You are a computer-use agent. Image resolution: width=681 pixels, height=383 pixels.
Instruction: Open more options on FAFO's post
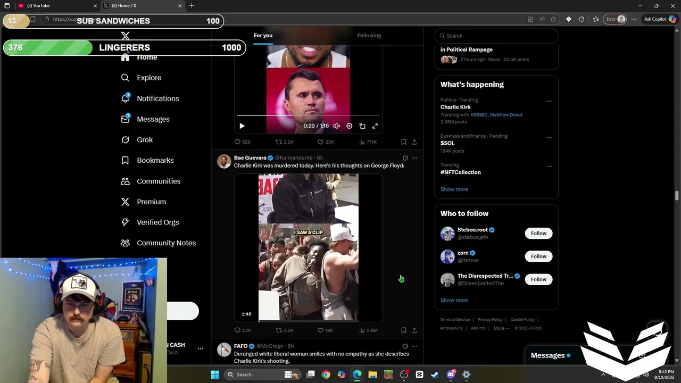point(414,346)
